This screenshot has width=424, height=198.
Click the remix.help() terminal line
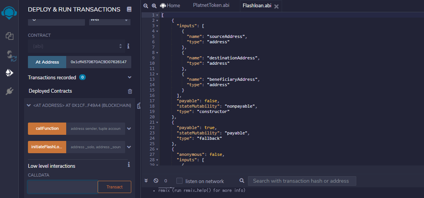pyautogui.click(x=202, y=190)
